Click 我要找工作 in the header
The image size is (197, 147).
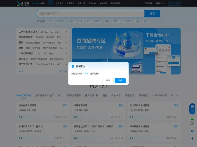pos(161,3)
